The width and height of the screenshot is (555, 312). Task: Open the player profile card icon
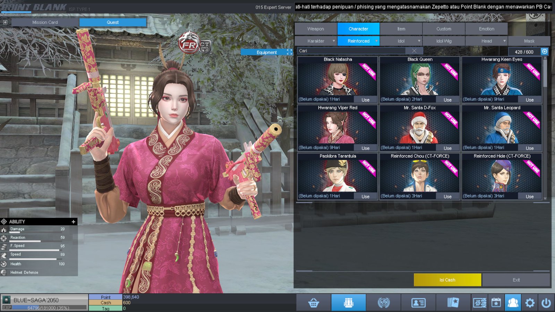418,303
